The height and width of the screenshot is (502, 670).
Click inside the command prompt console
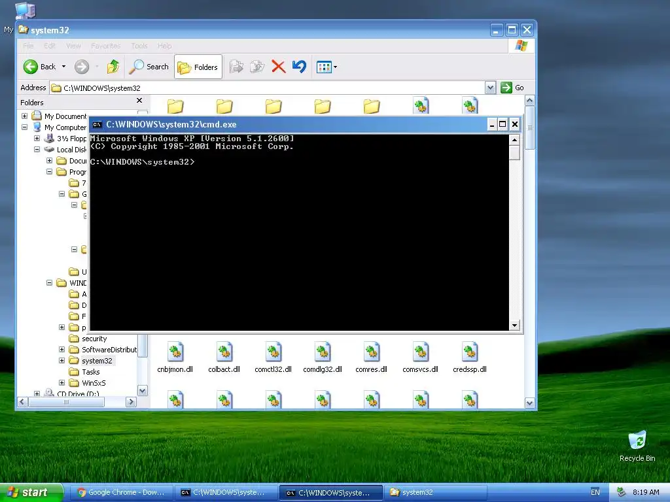pyautogui.click(x=299, y=233)
